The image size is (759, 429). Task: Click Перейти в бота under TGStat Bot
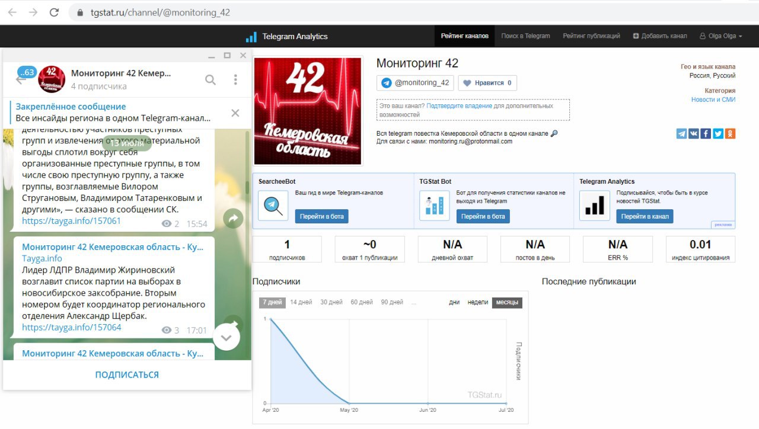pyautogui.click(x=483, y=216)
